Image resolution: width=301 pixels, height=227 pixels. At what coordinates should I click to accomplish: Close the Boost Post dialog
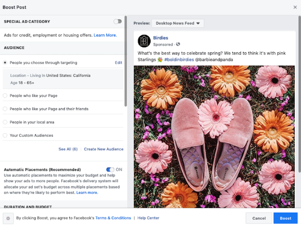[295, 8]
